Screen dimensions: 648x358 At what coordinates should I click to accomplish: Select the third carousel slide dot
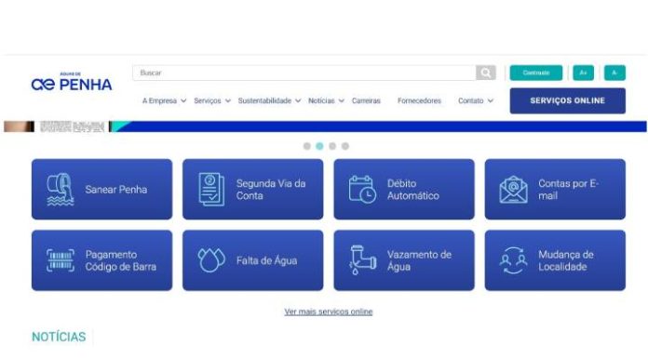[x=332, y=146]
